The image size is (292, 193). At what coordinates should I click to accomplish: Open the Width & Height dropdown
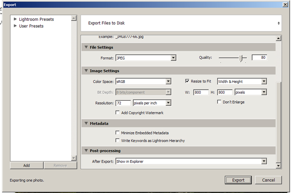point(242,81)
